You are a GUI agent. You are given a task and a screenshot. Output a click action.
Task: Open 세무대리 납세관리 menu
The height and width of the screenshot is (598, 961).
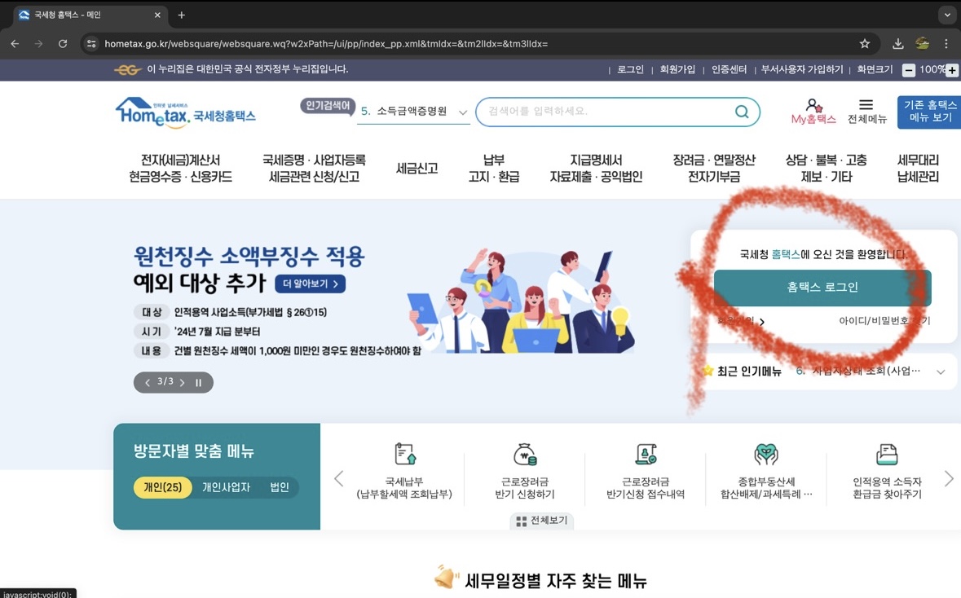pos(918,168)
